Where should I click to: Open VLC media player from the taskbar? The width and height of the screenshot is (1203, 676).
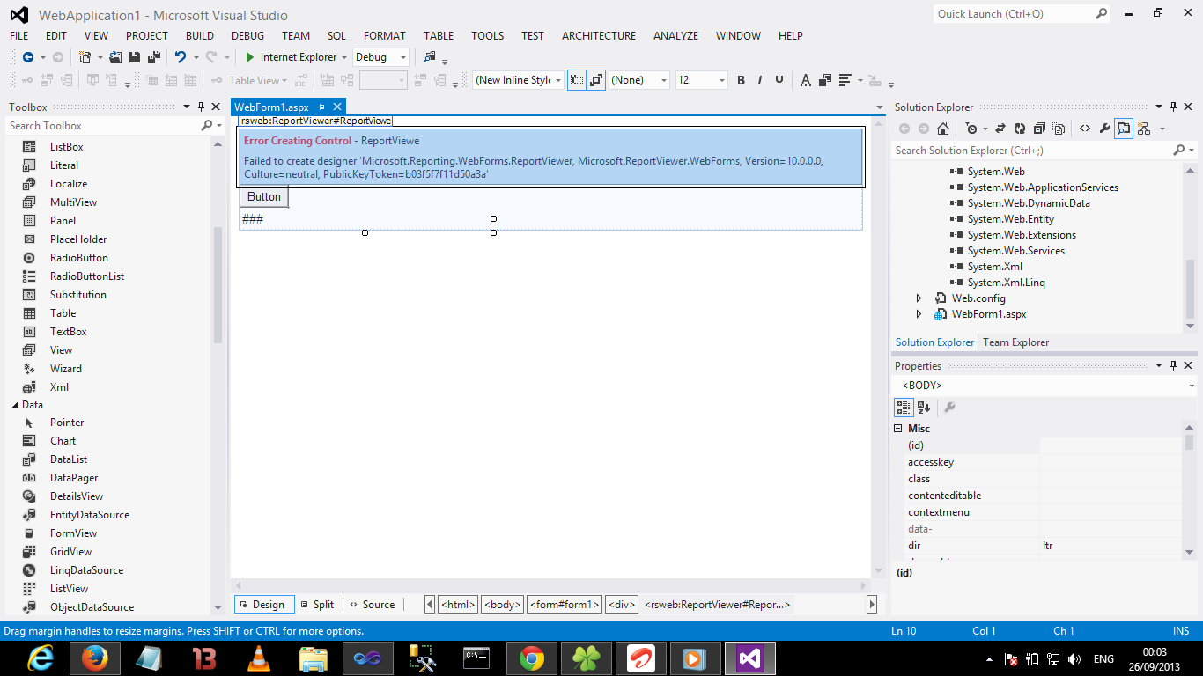[x=258, y=658]
